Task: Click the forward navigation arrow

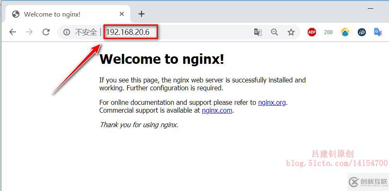Action: (x=29, y=32)
